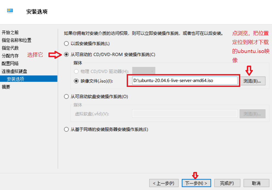Image resolution: width=272 pixels, height=190 pixels.
Task: Open 配置网络 wizard step
Action: [x=10, y=63]
